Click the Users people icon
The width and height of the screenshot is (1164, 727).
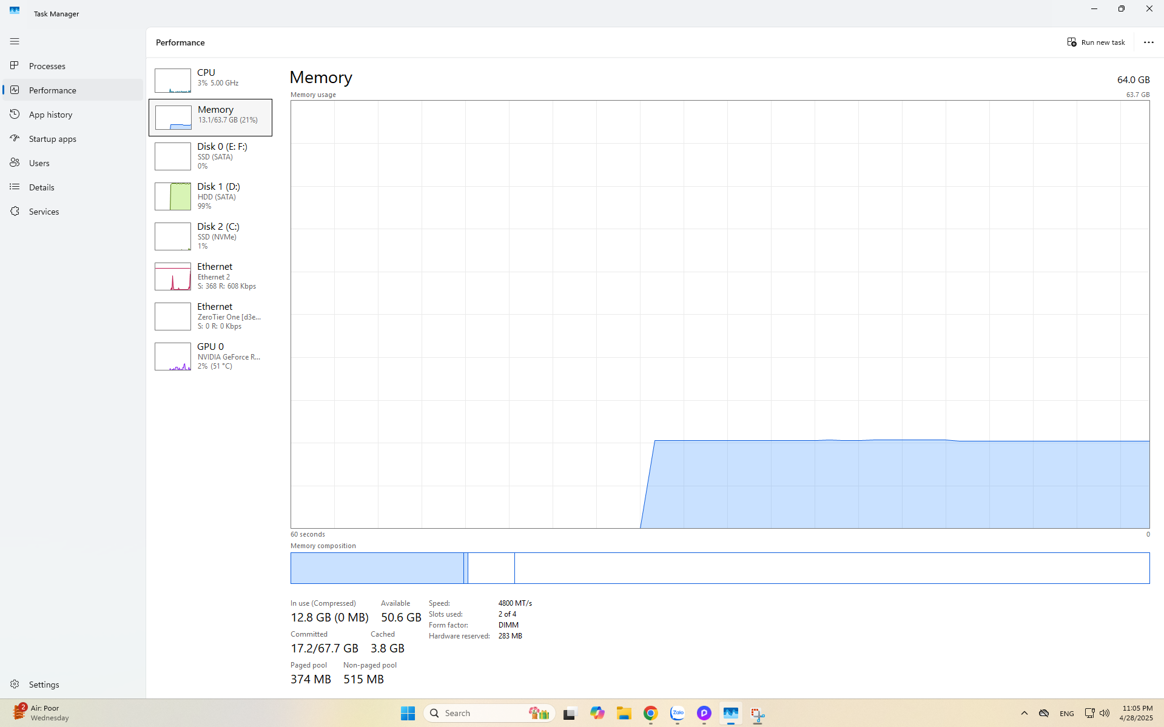[15, 162]
